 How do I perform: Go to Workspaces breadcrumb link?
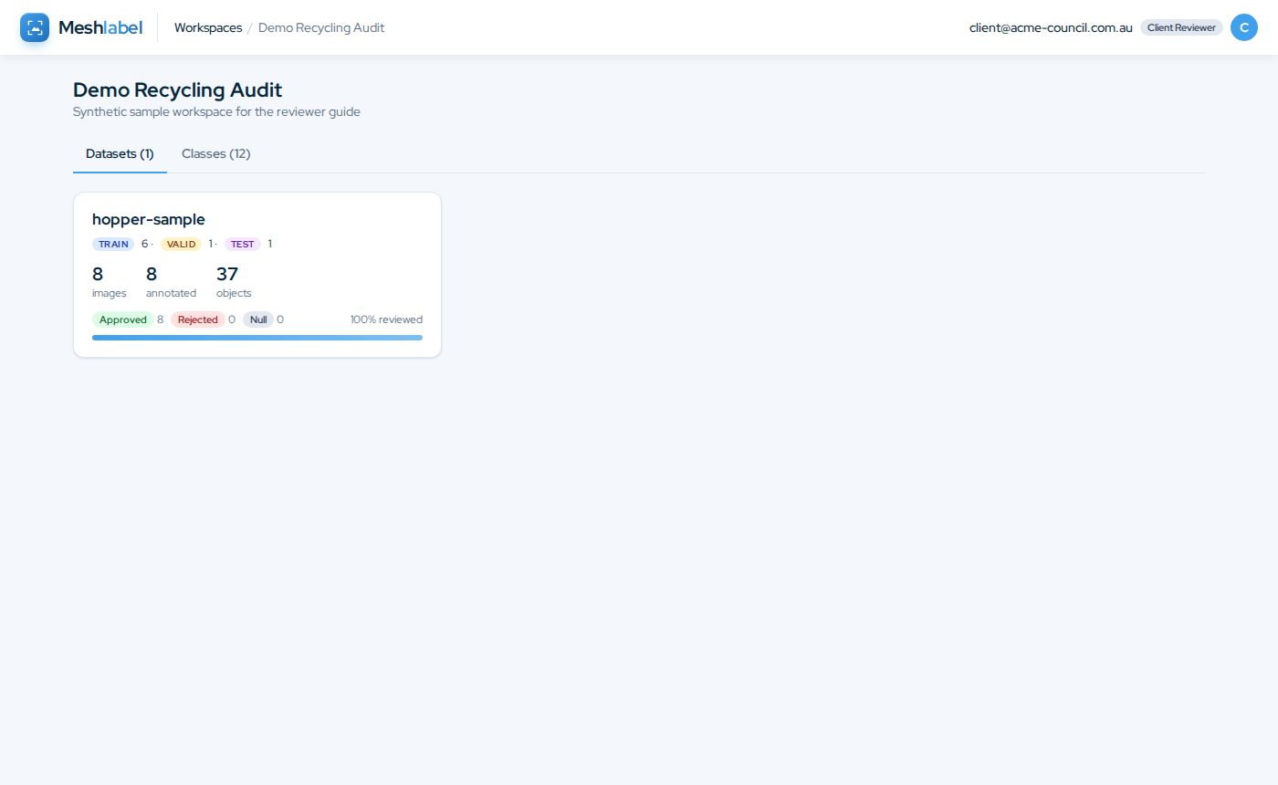pos(208,27)
